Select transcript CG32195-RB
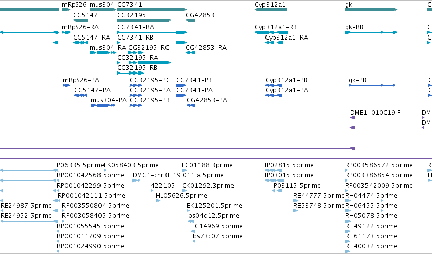Screen dimensions: 432x254 pyautogui.click(x=130, y=73)
